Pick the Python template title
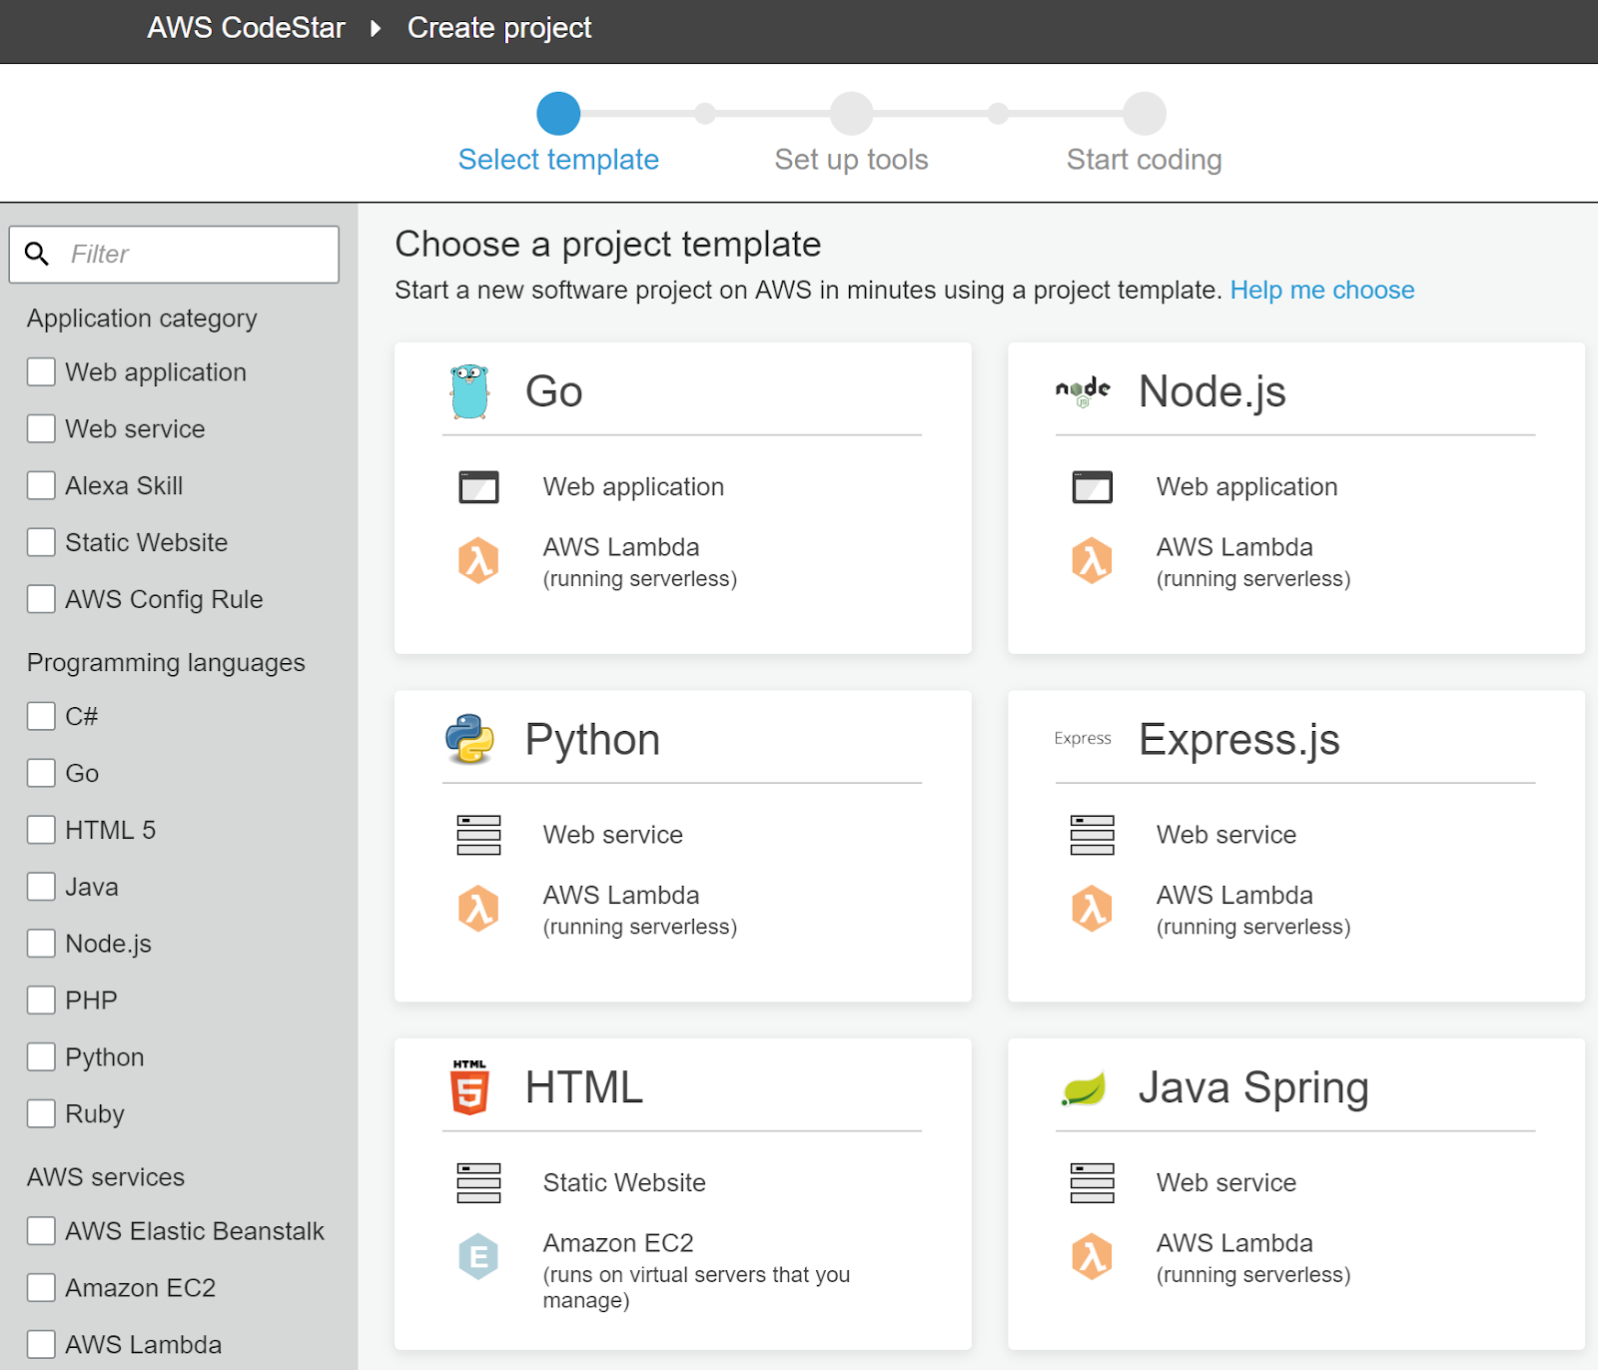 592,740
